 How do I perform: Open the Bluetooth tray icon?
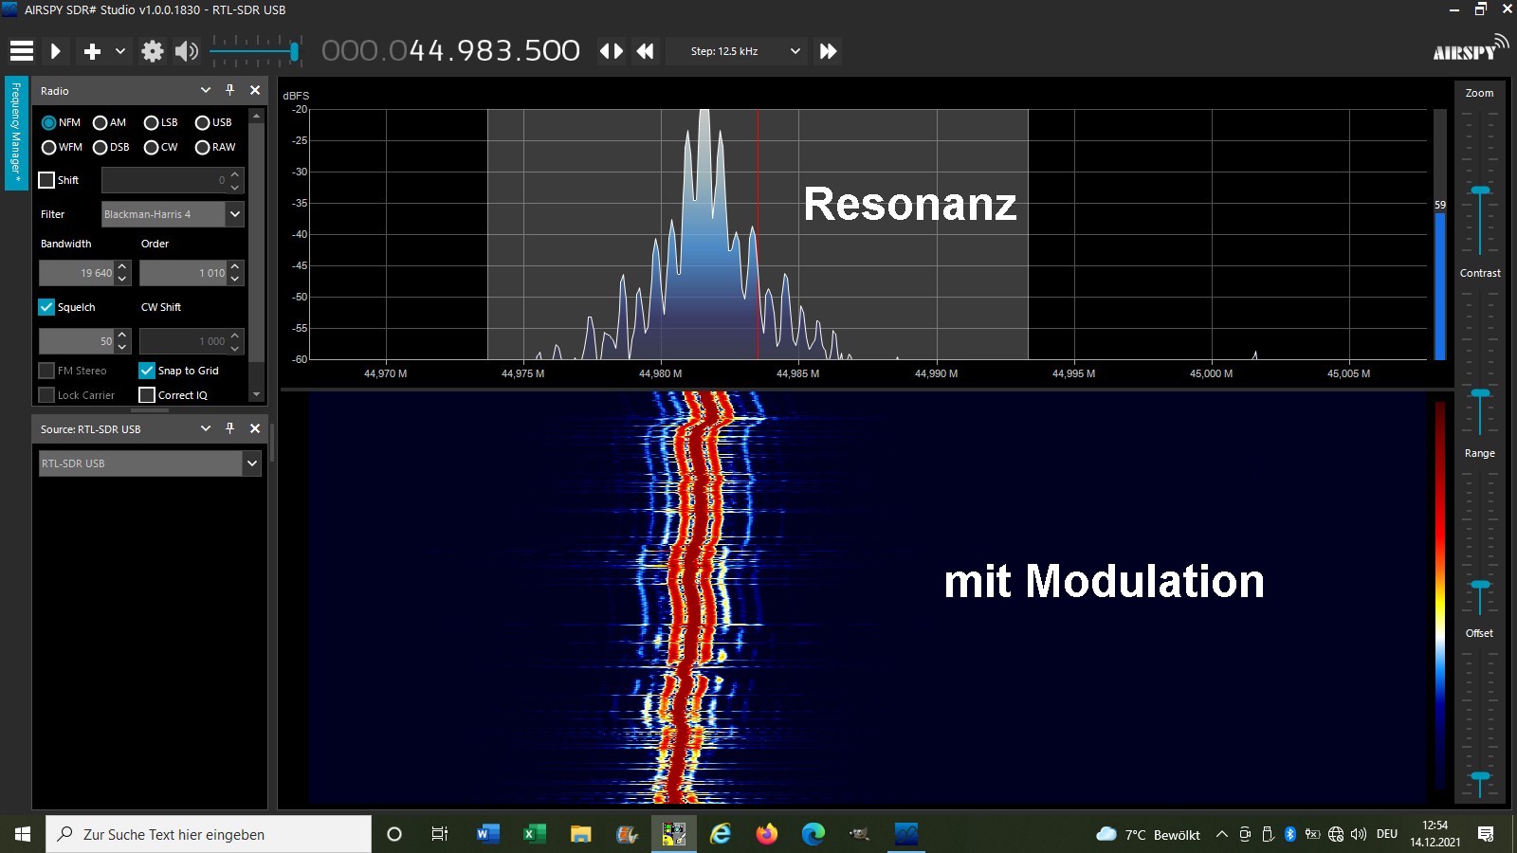click(x=1289, y=834)
